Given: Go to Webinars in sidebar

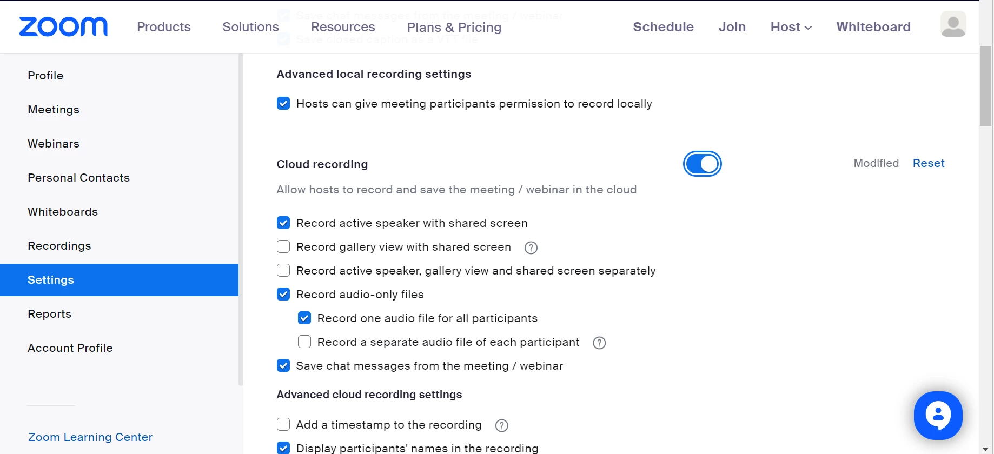Looking at the screenshot, I should pyautogui.click(x=119, y=144).
